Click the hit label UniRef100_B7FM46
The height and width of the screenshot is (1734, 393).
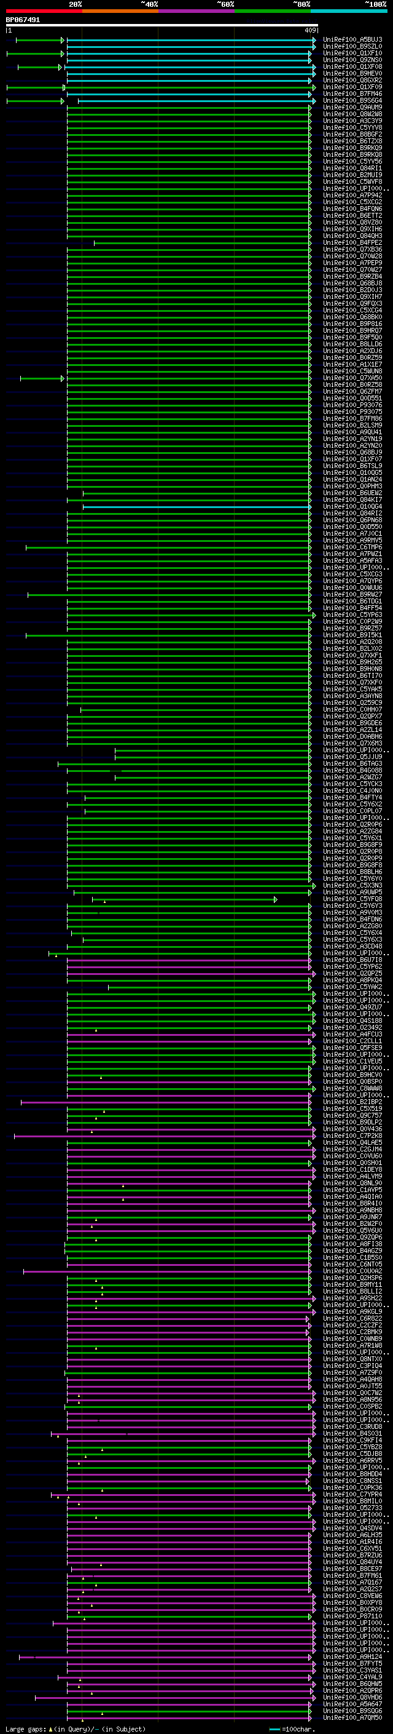click(x=352, y=93)
